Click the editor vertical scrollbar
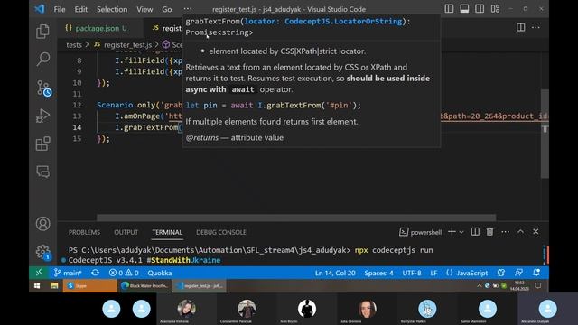 tap(545, 134)
